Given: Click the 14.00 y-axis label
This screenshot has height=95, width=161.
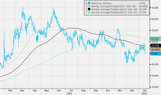Looking at the screenshot, I should [x=155, y=76].
